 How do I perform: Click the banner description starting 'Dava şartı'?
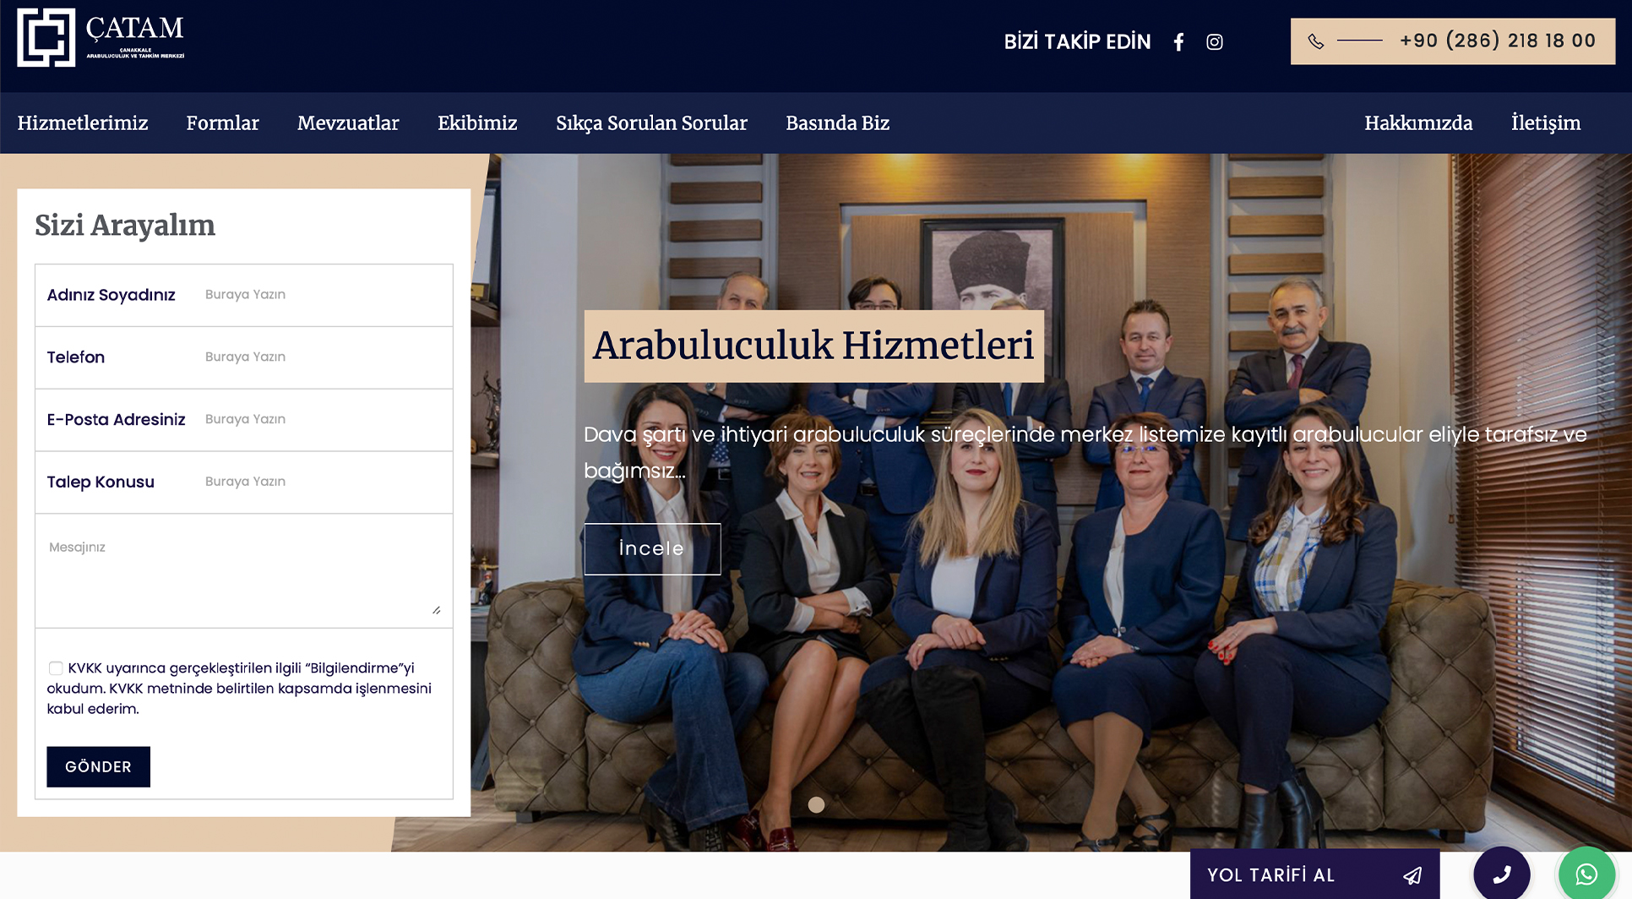1085,452
